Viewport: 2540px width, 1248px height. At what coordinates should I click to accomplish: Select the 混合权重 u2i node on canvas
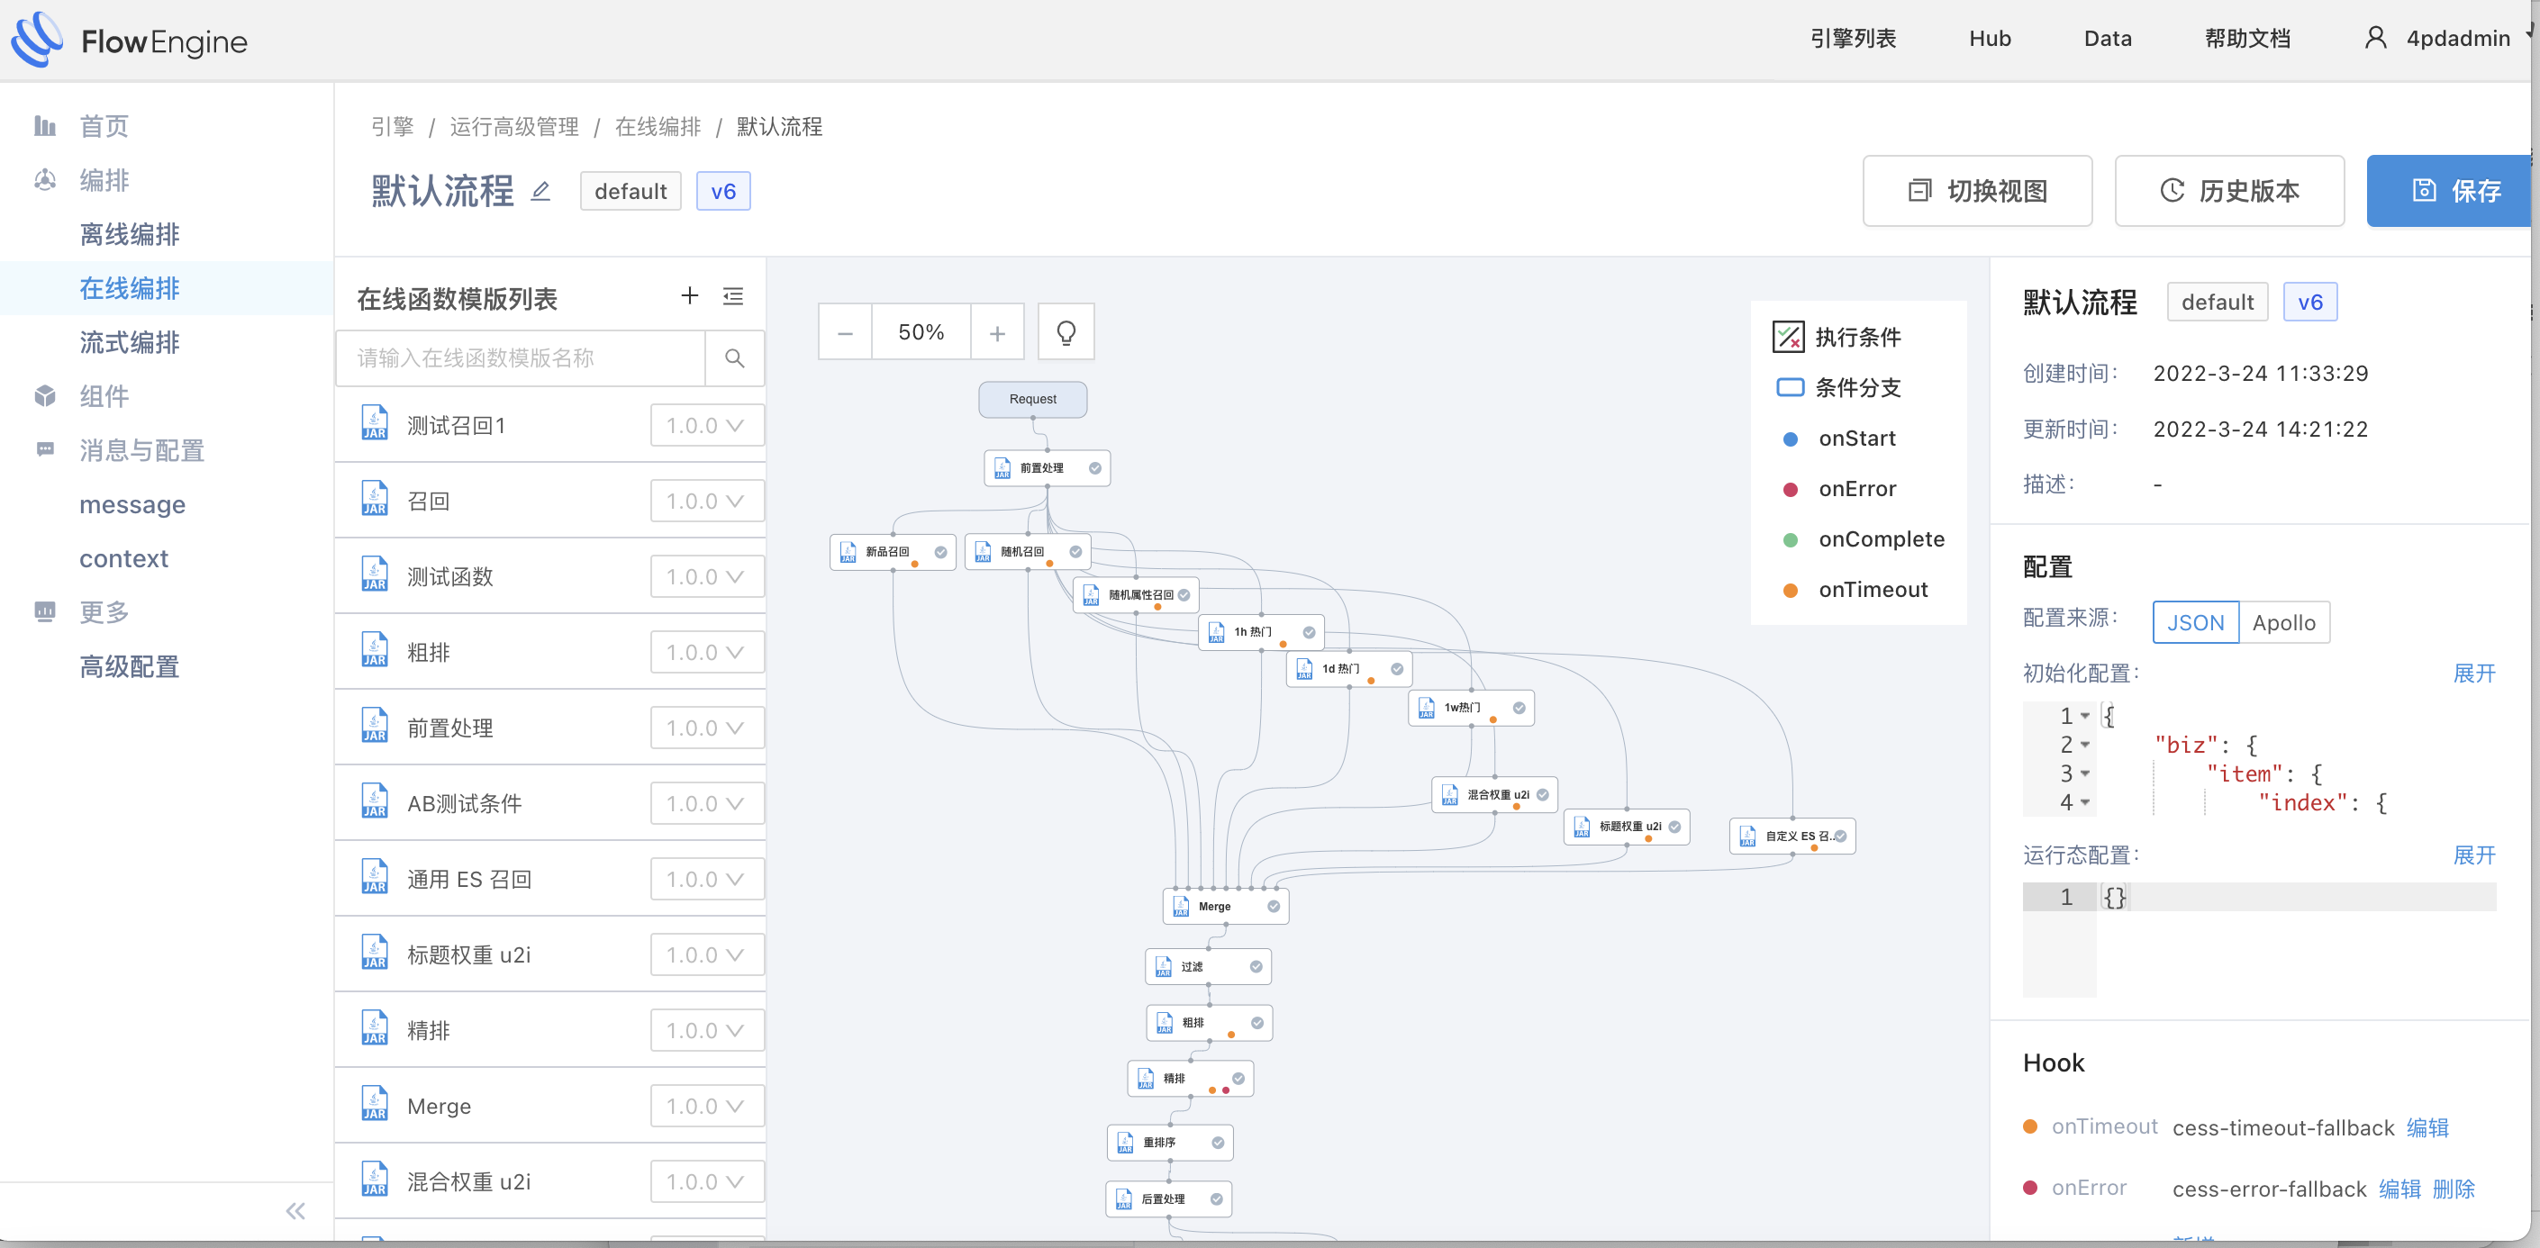click(x=1494, y=794)
